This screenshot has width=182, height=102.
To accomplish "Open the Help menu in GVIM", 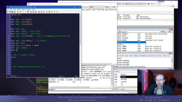I will click(x=33, y=10).
